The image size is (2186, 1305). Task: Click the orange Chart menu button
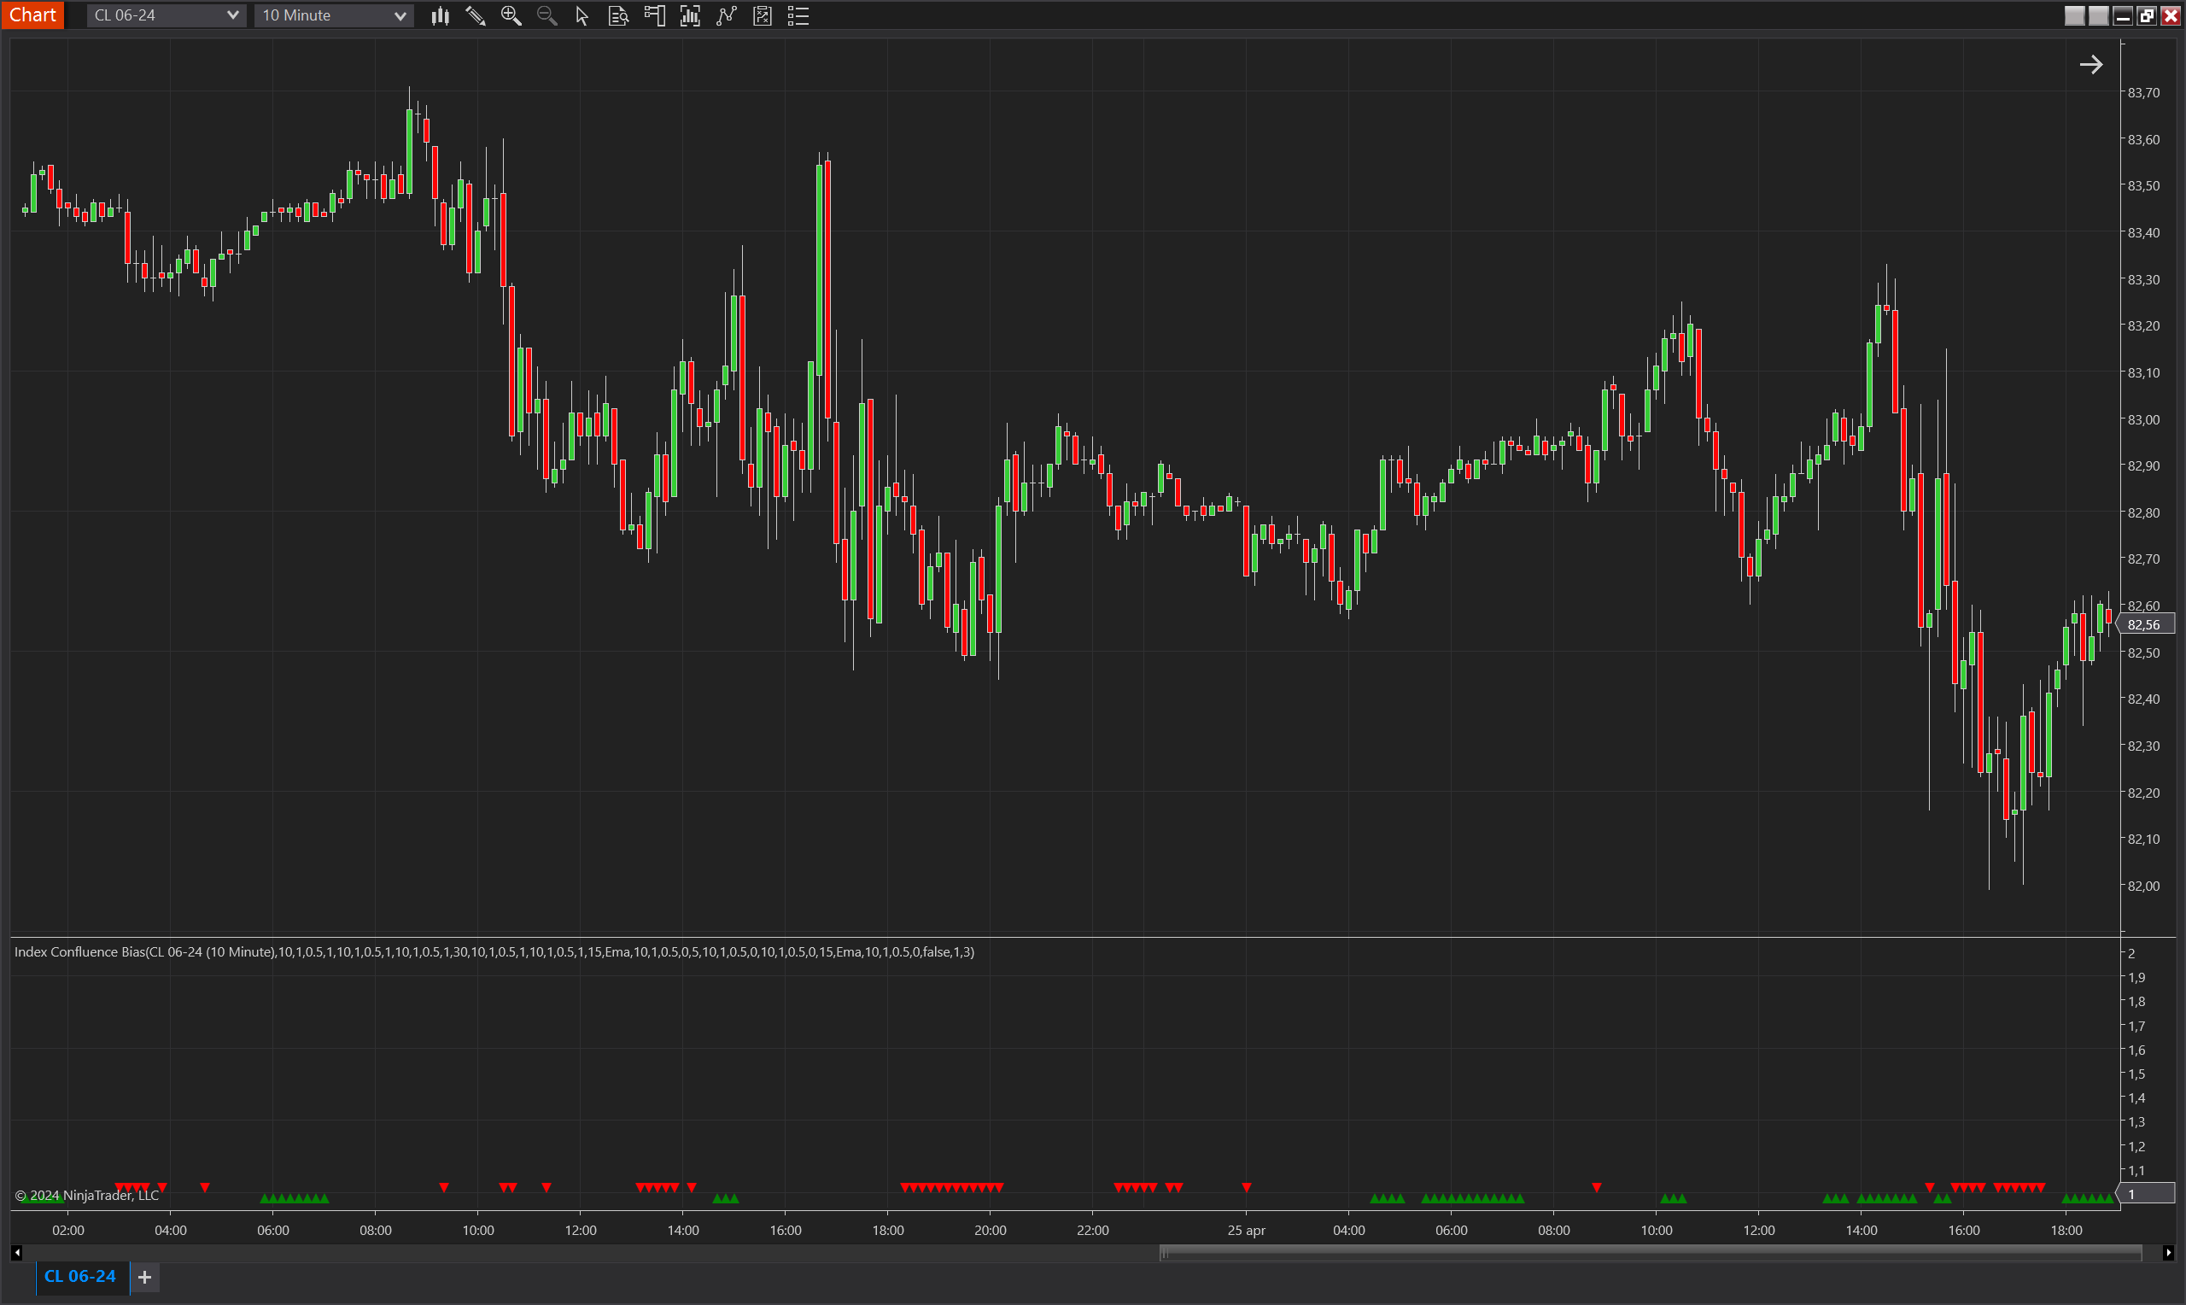(x=32, y=15)
